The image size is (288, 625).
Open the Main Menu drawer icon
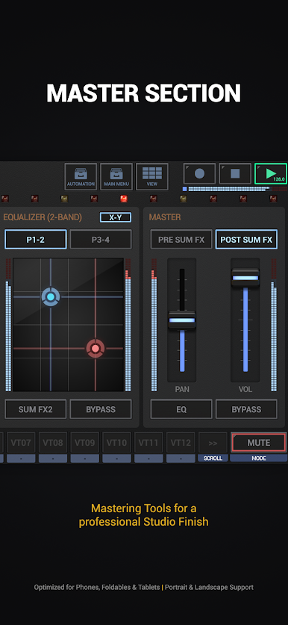click(x=116, y=176)
